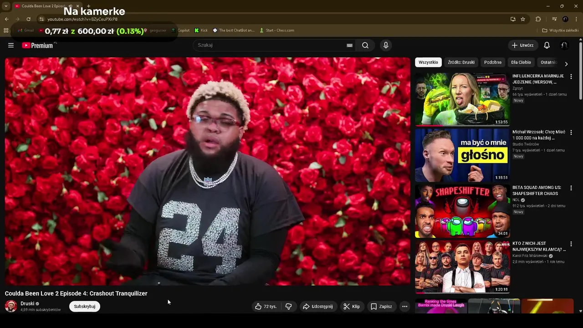Click the video player to pause

(207, 171)
